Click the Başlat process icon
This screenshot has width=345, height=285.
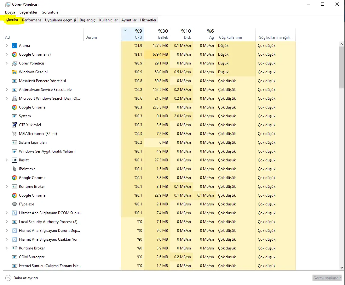(14, 160)
